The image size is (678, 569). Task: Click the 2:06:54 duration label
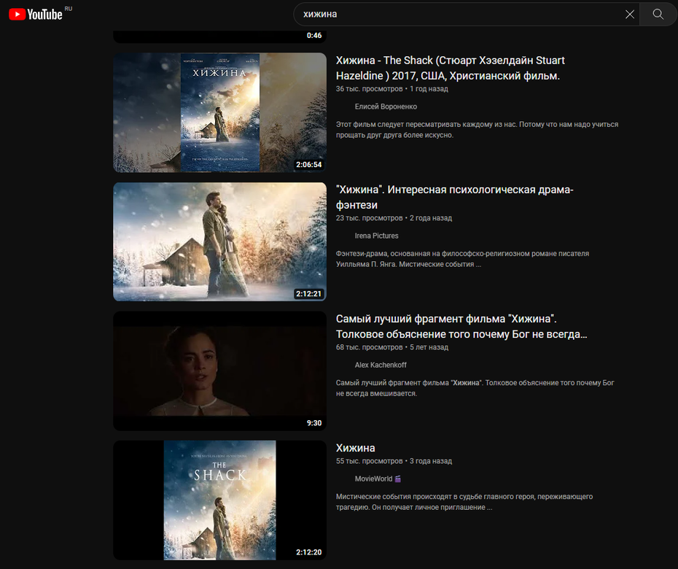click(x=308, y=164)
